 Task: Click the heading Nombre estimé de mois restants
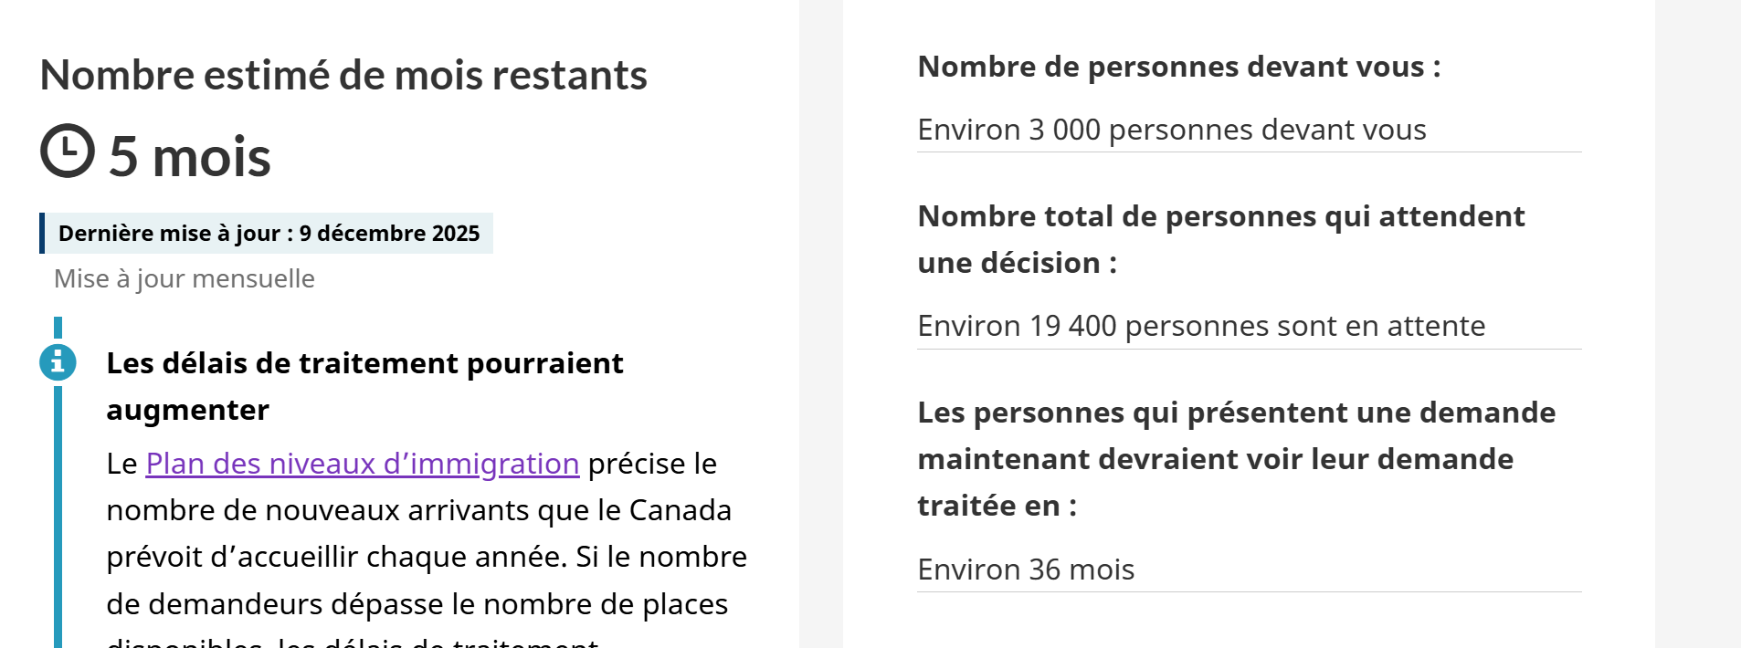pos(343,75)
